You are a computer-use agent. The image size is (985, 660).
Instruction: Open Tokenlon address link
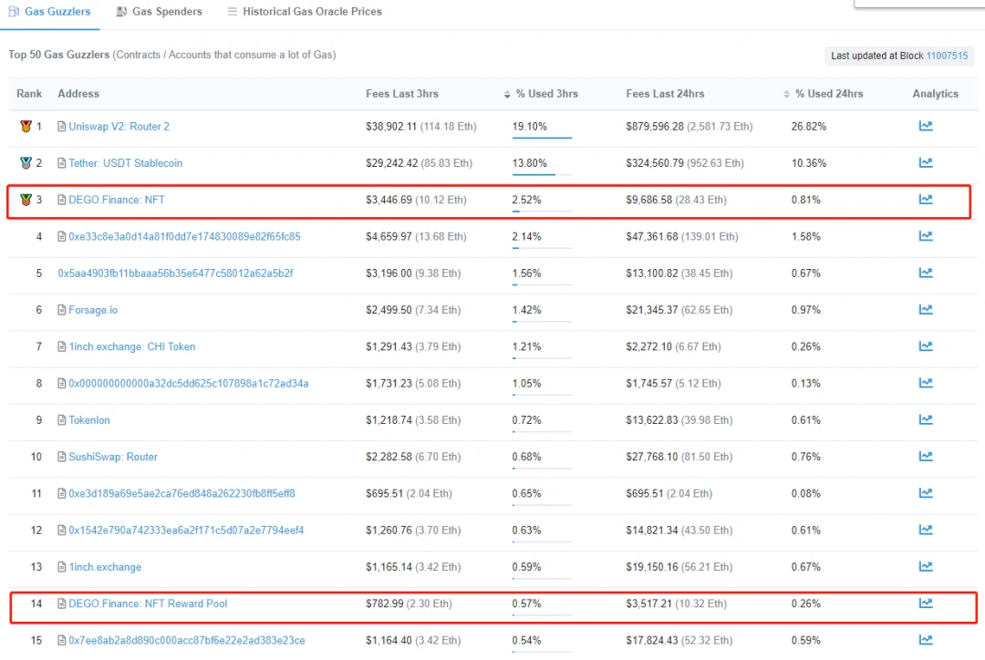click(89, 420)
